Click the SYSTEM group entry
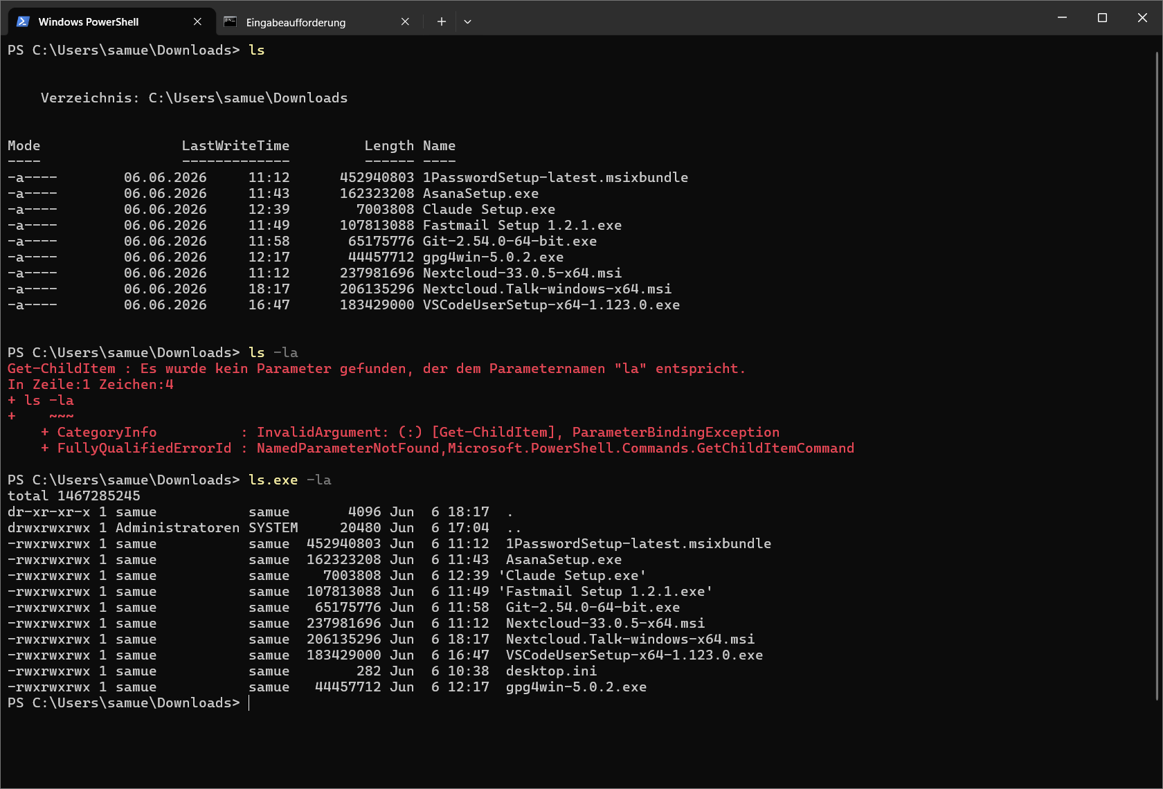This screenshot has width=1163, height=789. 273,527
